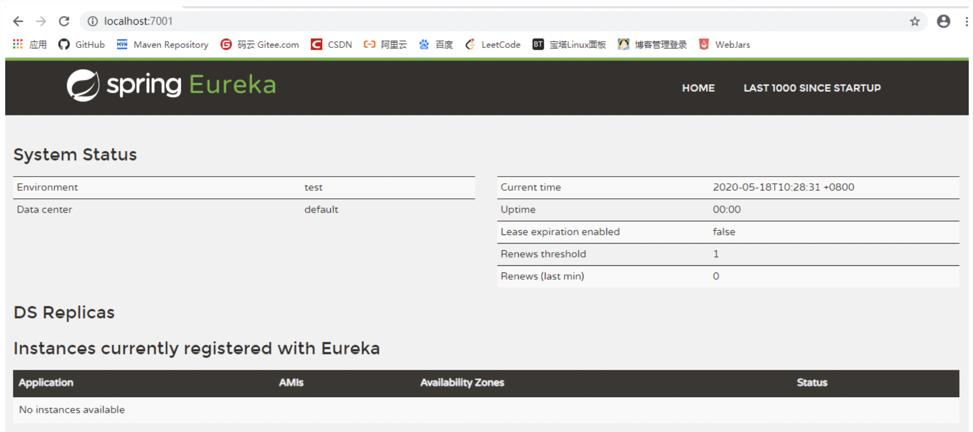Open the LeetCode bookmark icon

(470, 44)
